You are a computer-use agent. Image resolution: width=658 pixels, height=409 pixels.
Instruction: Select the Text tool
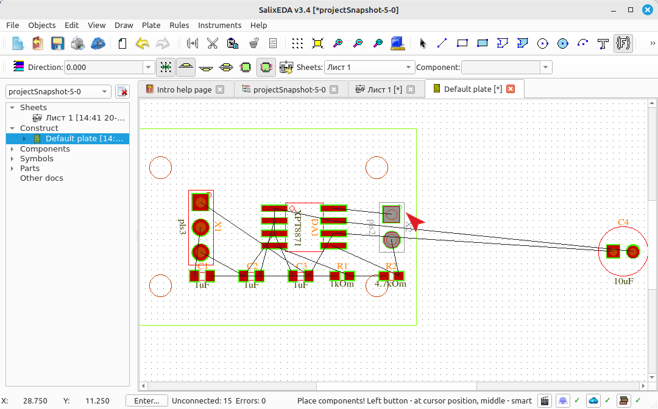[x=603, y=43]
